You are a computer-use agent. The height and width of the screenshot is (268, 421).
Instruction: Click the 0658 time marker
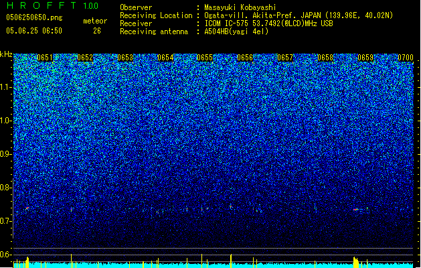click(325, 58)
